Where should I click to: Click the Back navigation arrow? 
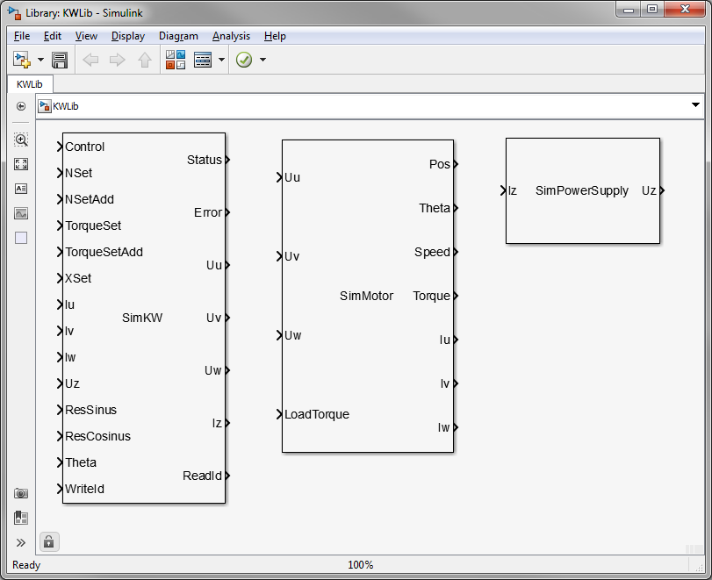coord(90,60)
